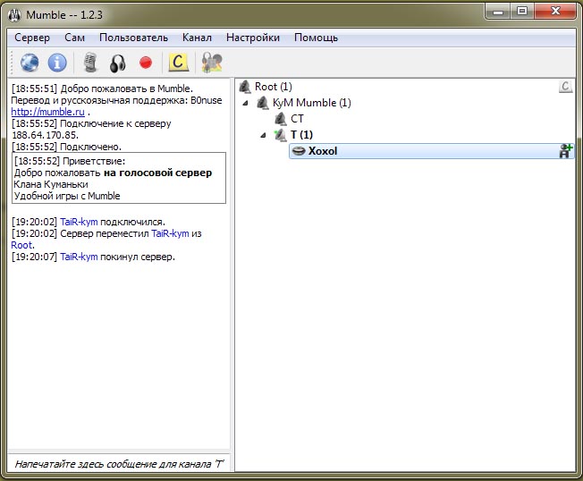Show server information via blue info icon
Viewport: 583px width, 481px height.
[57, 63]
